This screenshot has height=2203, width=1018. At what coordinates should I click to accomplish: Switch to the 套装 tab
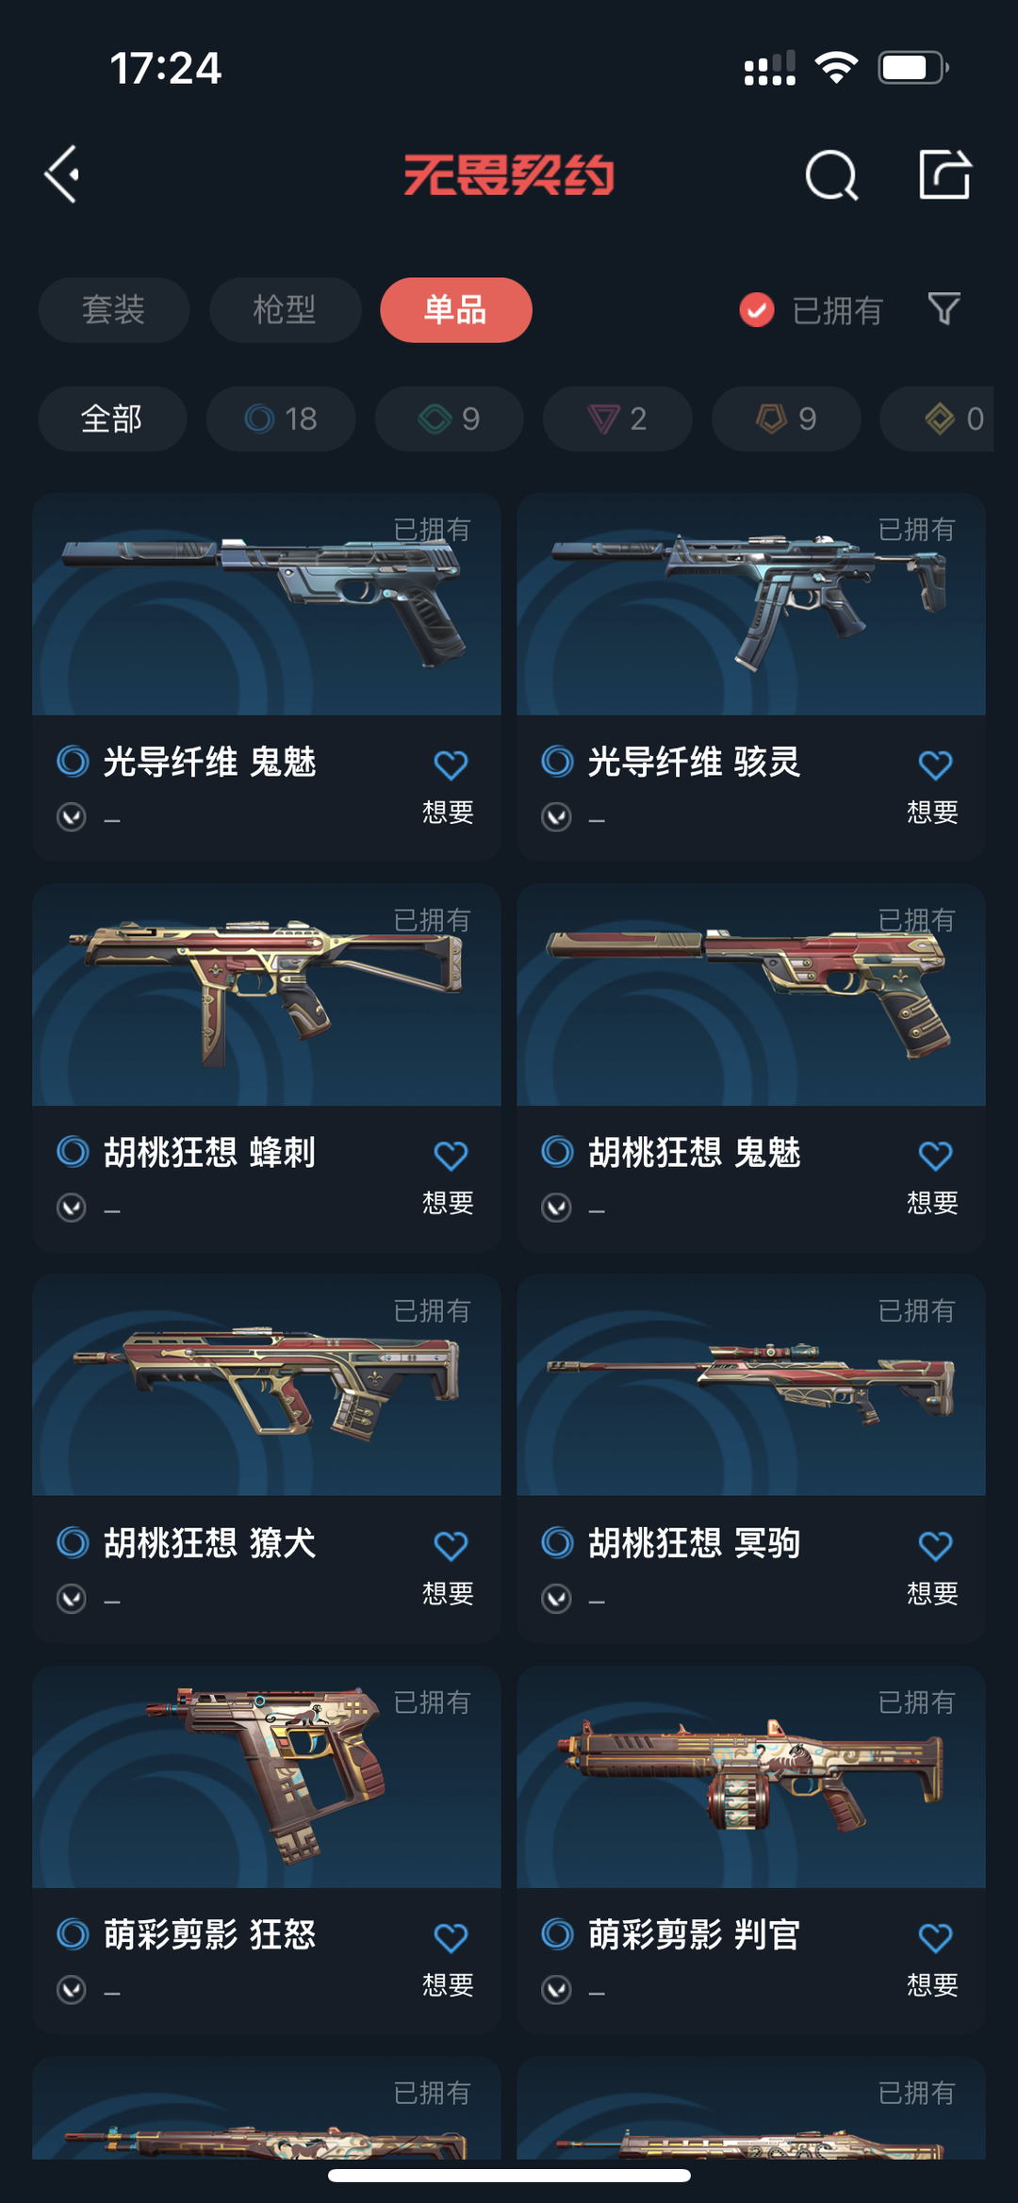[x=113, y=310]
